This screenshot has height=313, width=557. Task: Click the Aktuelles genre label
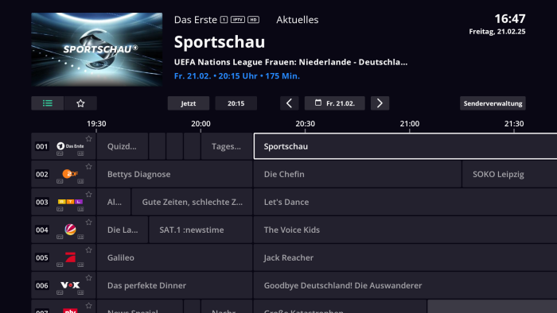point(298,20)
